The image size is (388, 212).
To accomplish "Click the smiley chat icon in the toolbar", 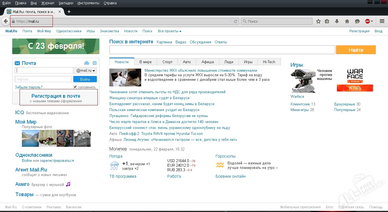I will pos(357,21).
